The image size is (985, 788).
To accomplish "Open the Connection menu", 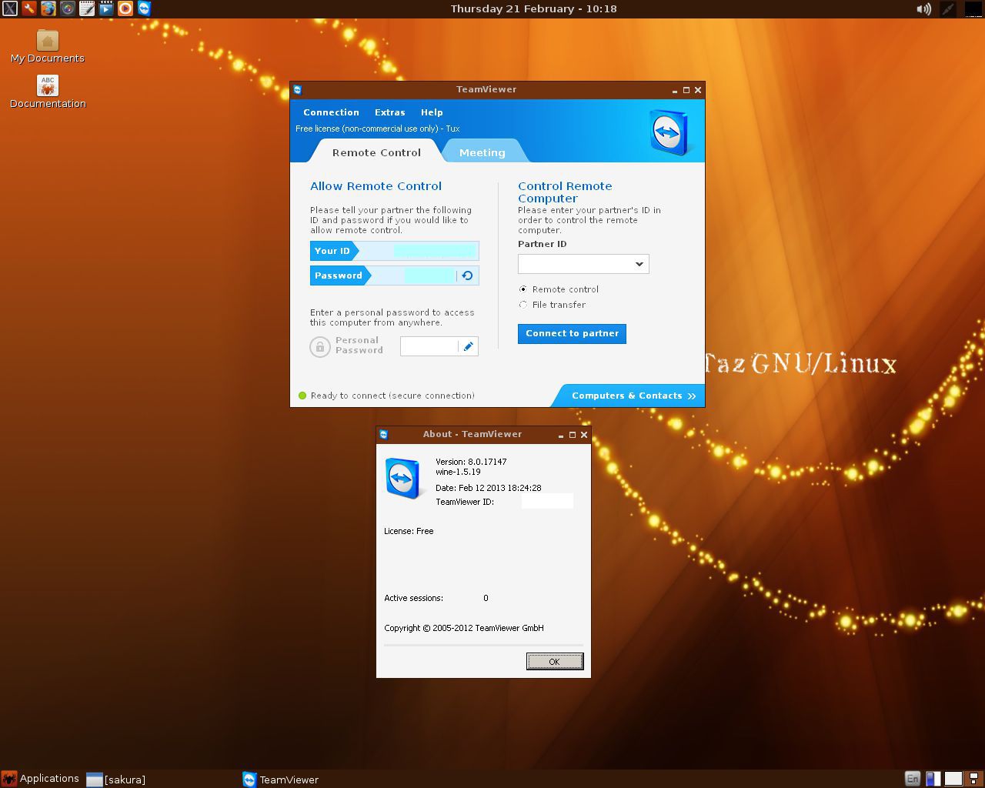I will [331, 112].
